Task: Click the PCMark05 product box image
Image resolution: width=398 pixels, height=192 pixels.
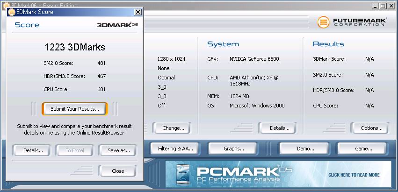Action: pos(183,175)
